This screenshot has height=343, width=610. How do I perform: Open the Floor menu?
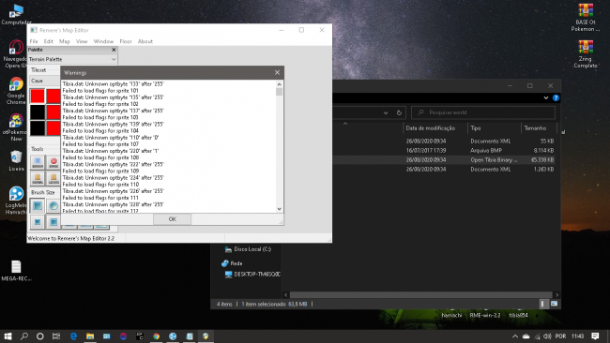(126, 41)
